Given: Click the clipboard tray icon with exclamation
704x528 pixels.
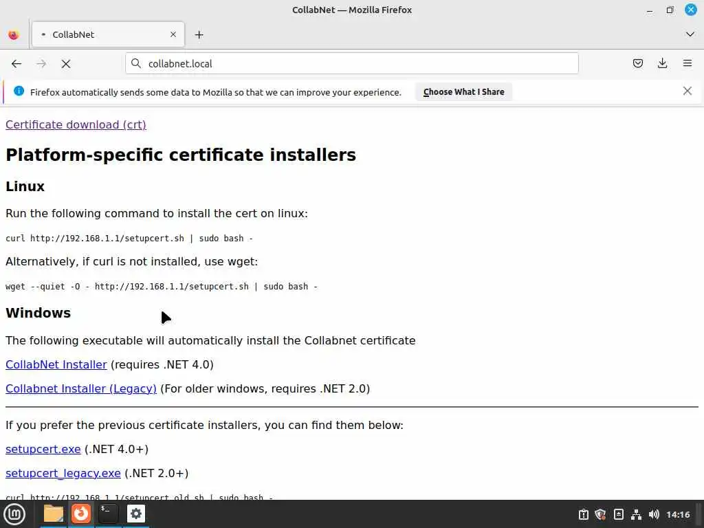Looking at the screenshot, I should click(583, 514).
